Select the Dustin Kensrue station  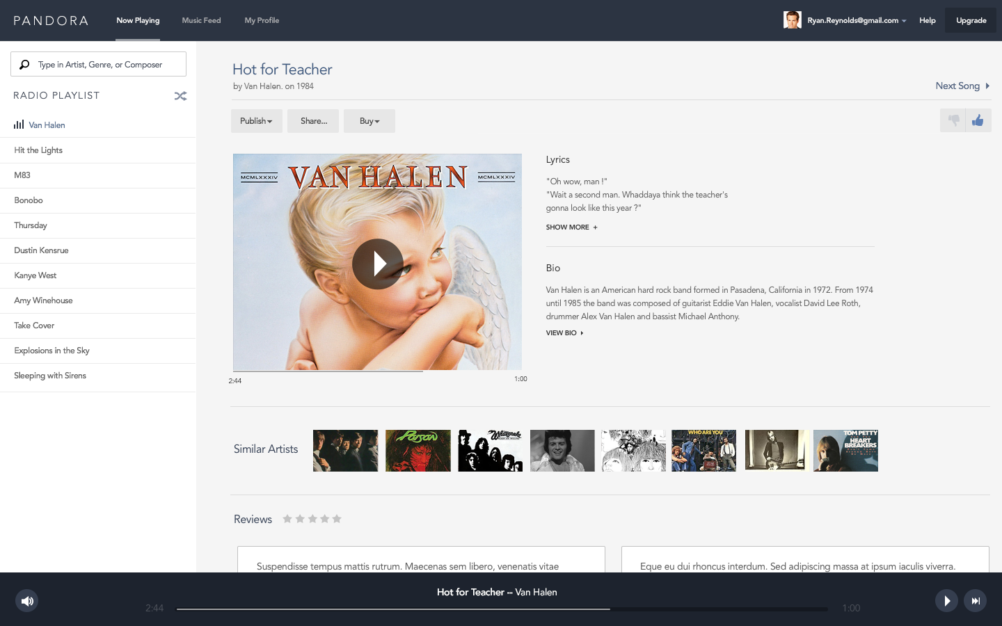click(98, 250)
